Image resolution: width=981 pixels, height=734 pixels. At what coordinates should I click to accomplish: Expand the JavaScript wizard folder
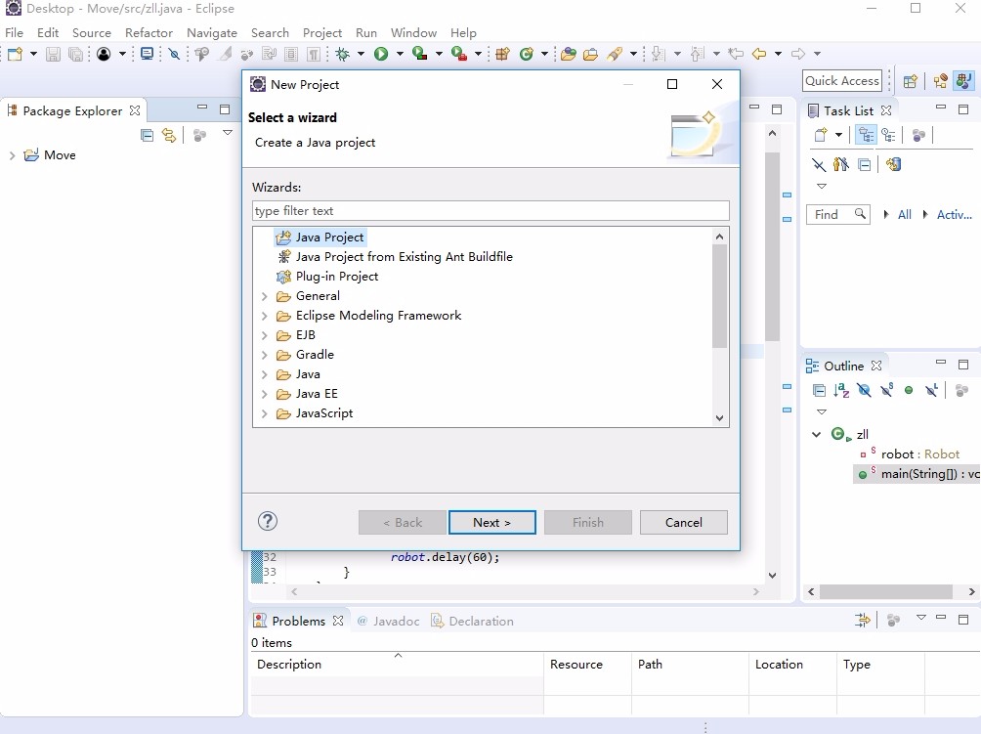pos(264,413)
